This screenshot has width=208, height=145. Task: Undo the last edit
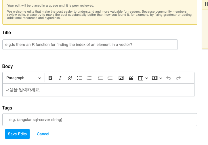[x=169, y=78]
